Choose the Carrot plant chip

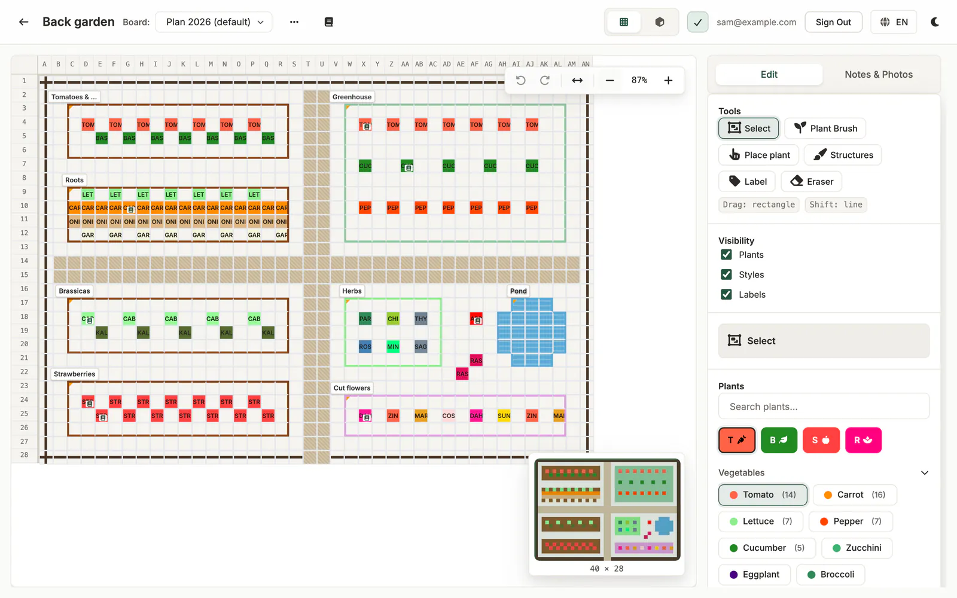[855, 495]
